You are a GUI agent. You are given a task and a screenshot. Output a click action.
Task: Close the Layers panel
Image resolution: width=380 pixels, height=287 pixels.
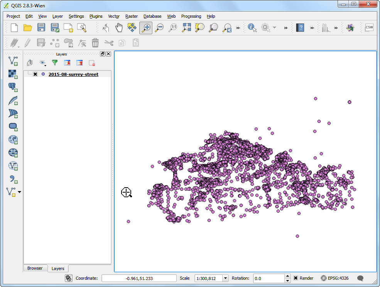[108, 54]
